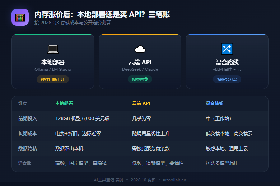Viewport: 280px width, 186px height.
Task: Click the 前期投入 row label
Action: 28,118
